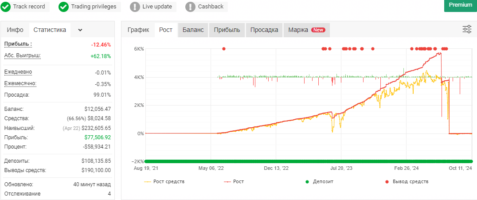Click the Live update label
This screenshot has width=477, height=200.
click(x=157, y=6)
